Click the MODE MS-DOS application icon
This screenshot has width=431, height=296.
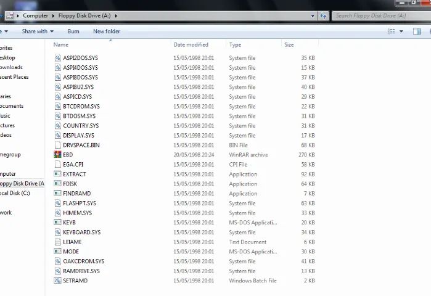(57, 252)
